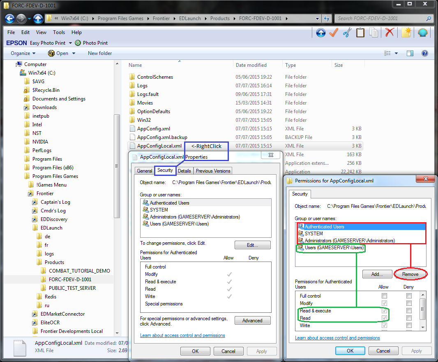Tick the Deny checkbox for Modify
The image size is (438, 362).
[x=409, y=303]
